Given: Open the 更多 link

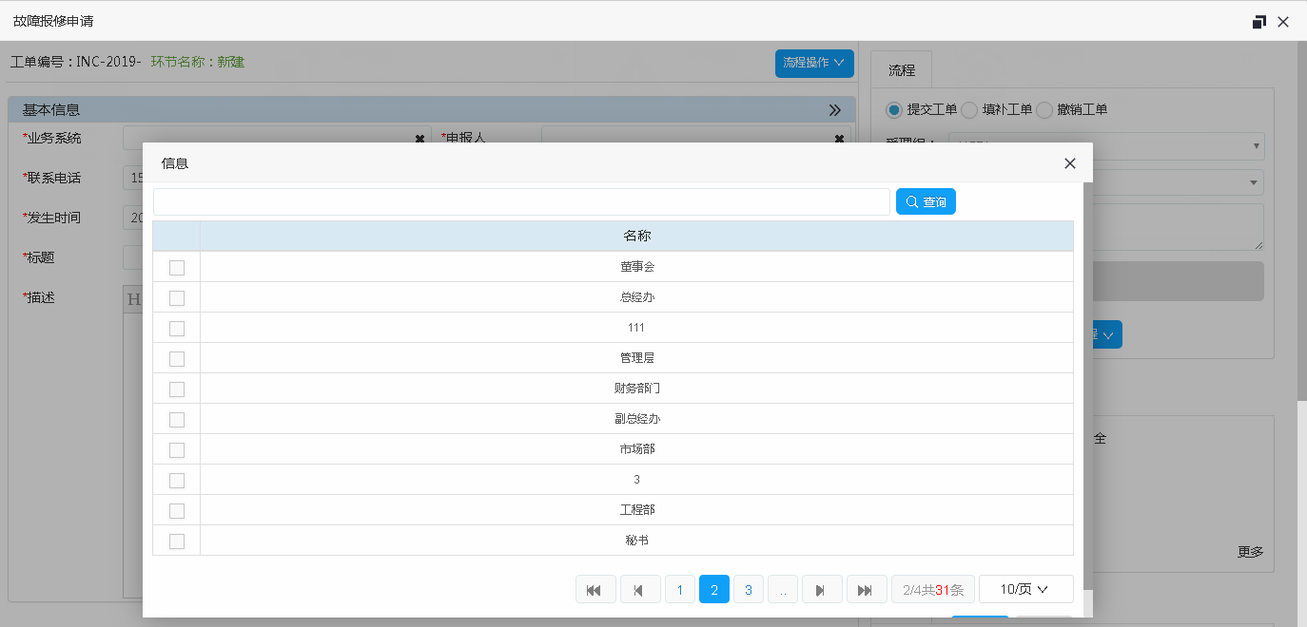Looking at the screenshot, I should point(1250,552).
